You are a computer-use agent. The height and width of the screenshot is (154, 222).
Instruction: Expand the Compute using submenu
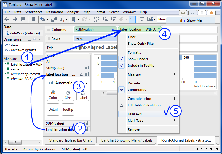coord(148,99)
